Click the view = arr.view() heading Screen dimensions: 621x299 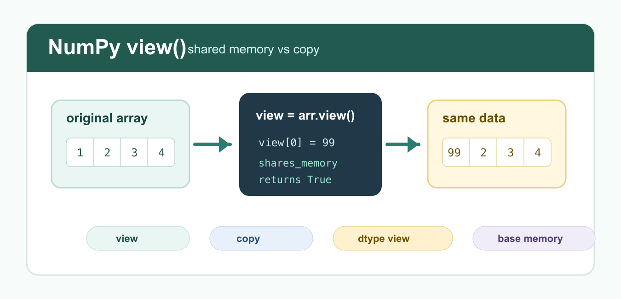coord(305,115)
